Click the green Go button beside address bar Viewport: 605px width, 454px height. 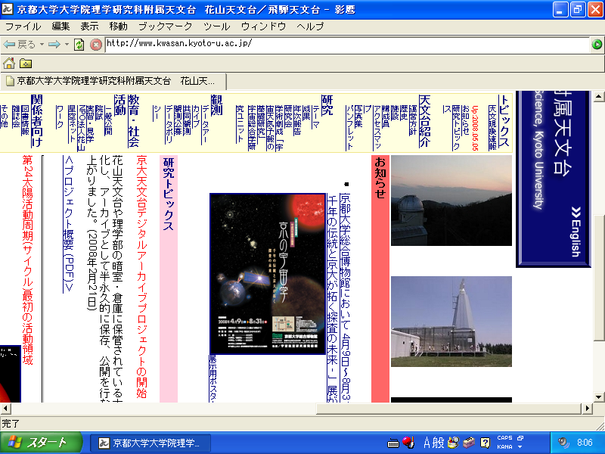coord(597,45)
